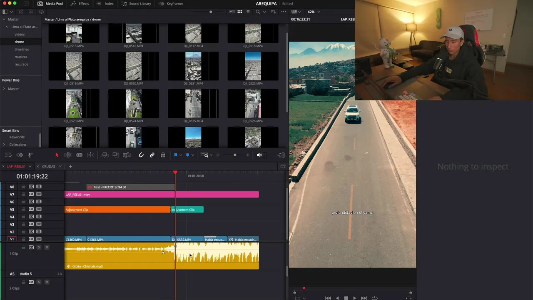Toggle the chain Linked Selection icon

(152, 155)
